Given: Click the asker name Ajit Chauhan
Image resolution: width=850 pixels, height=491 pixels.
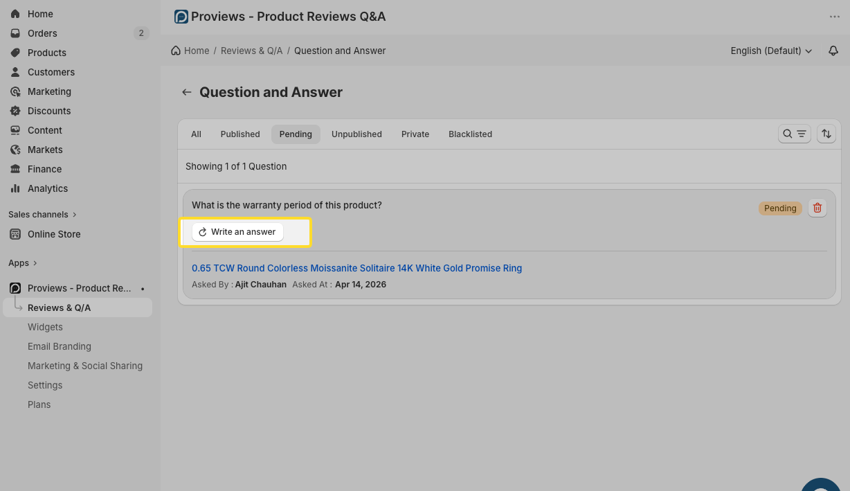Looking at the screenshot, I should (x=260, y=285).
